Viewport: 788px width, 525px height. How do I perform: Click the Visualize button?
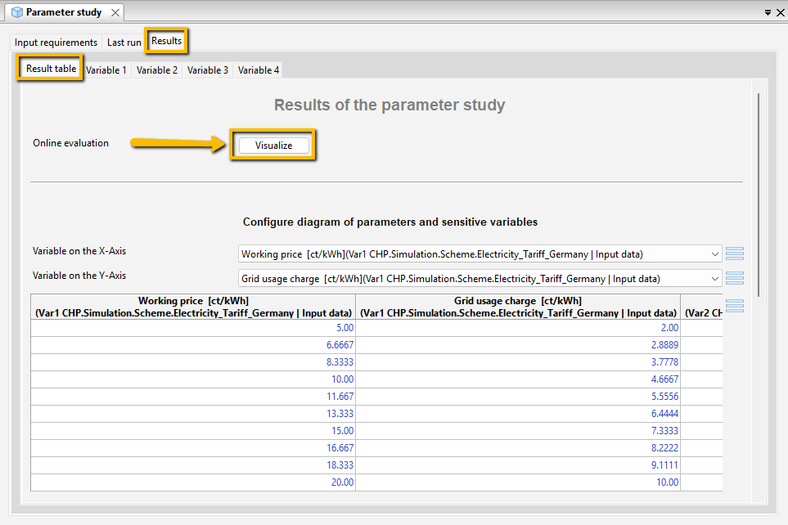(x=273, y=146)
